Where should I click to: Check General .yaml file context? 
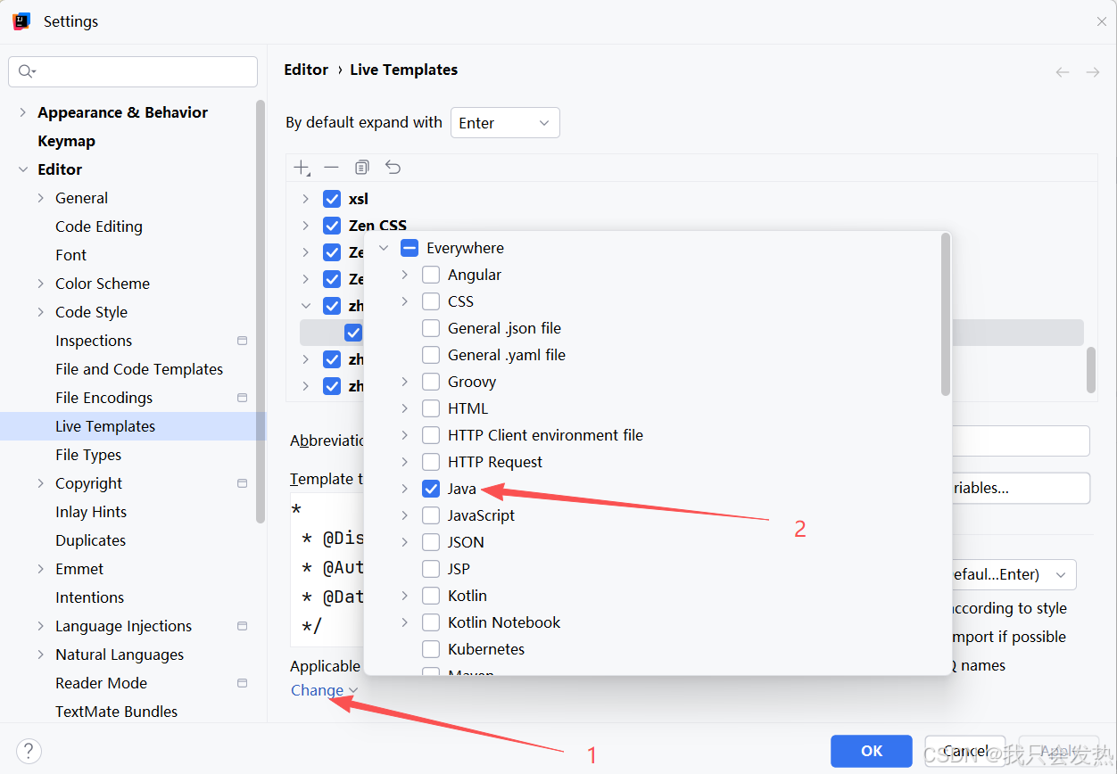(x=431, y=355)
